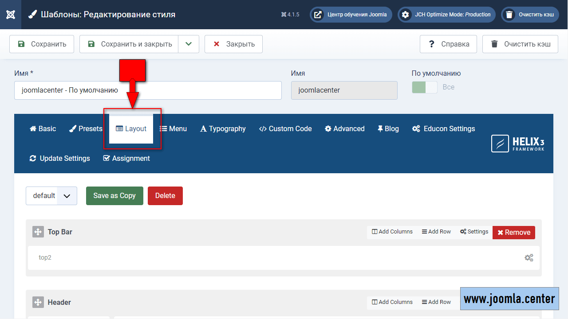Open the Custom Code tab
The width and height of the screenshot is (568, 319).
pos(285,129)
